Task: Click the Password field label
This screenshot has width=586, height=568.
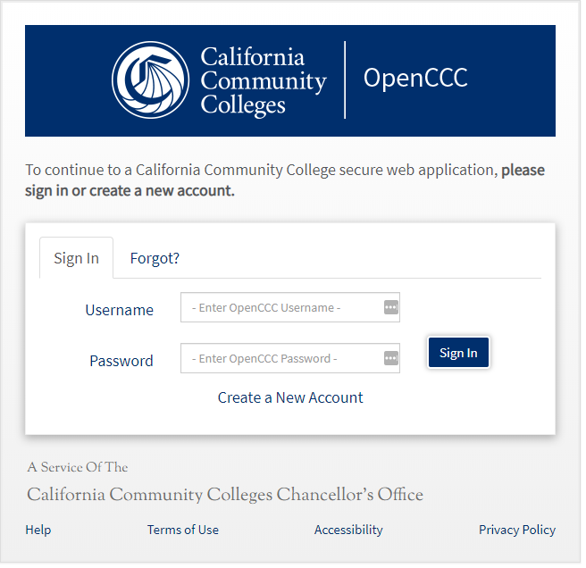Action: click(x=121, y=361)
